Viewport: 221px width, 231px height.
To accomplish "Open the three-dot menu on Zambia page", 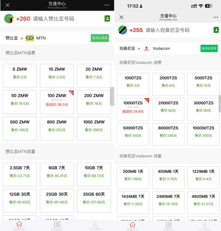I will point(107,5).
